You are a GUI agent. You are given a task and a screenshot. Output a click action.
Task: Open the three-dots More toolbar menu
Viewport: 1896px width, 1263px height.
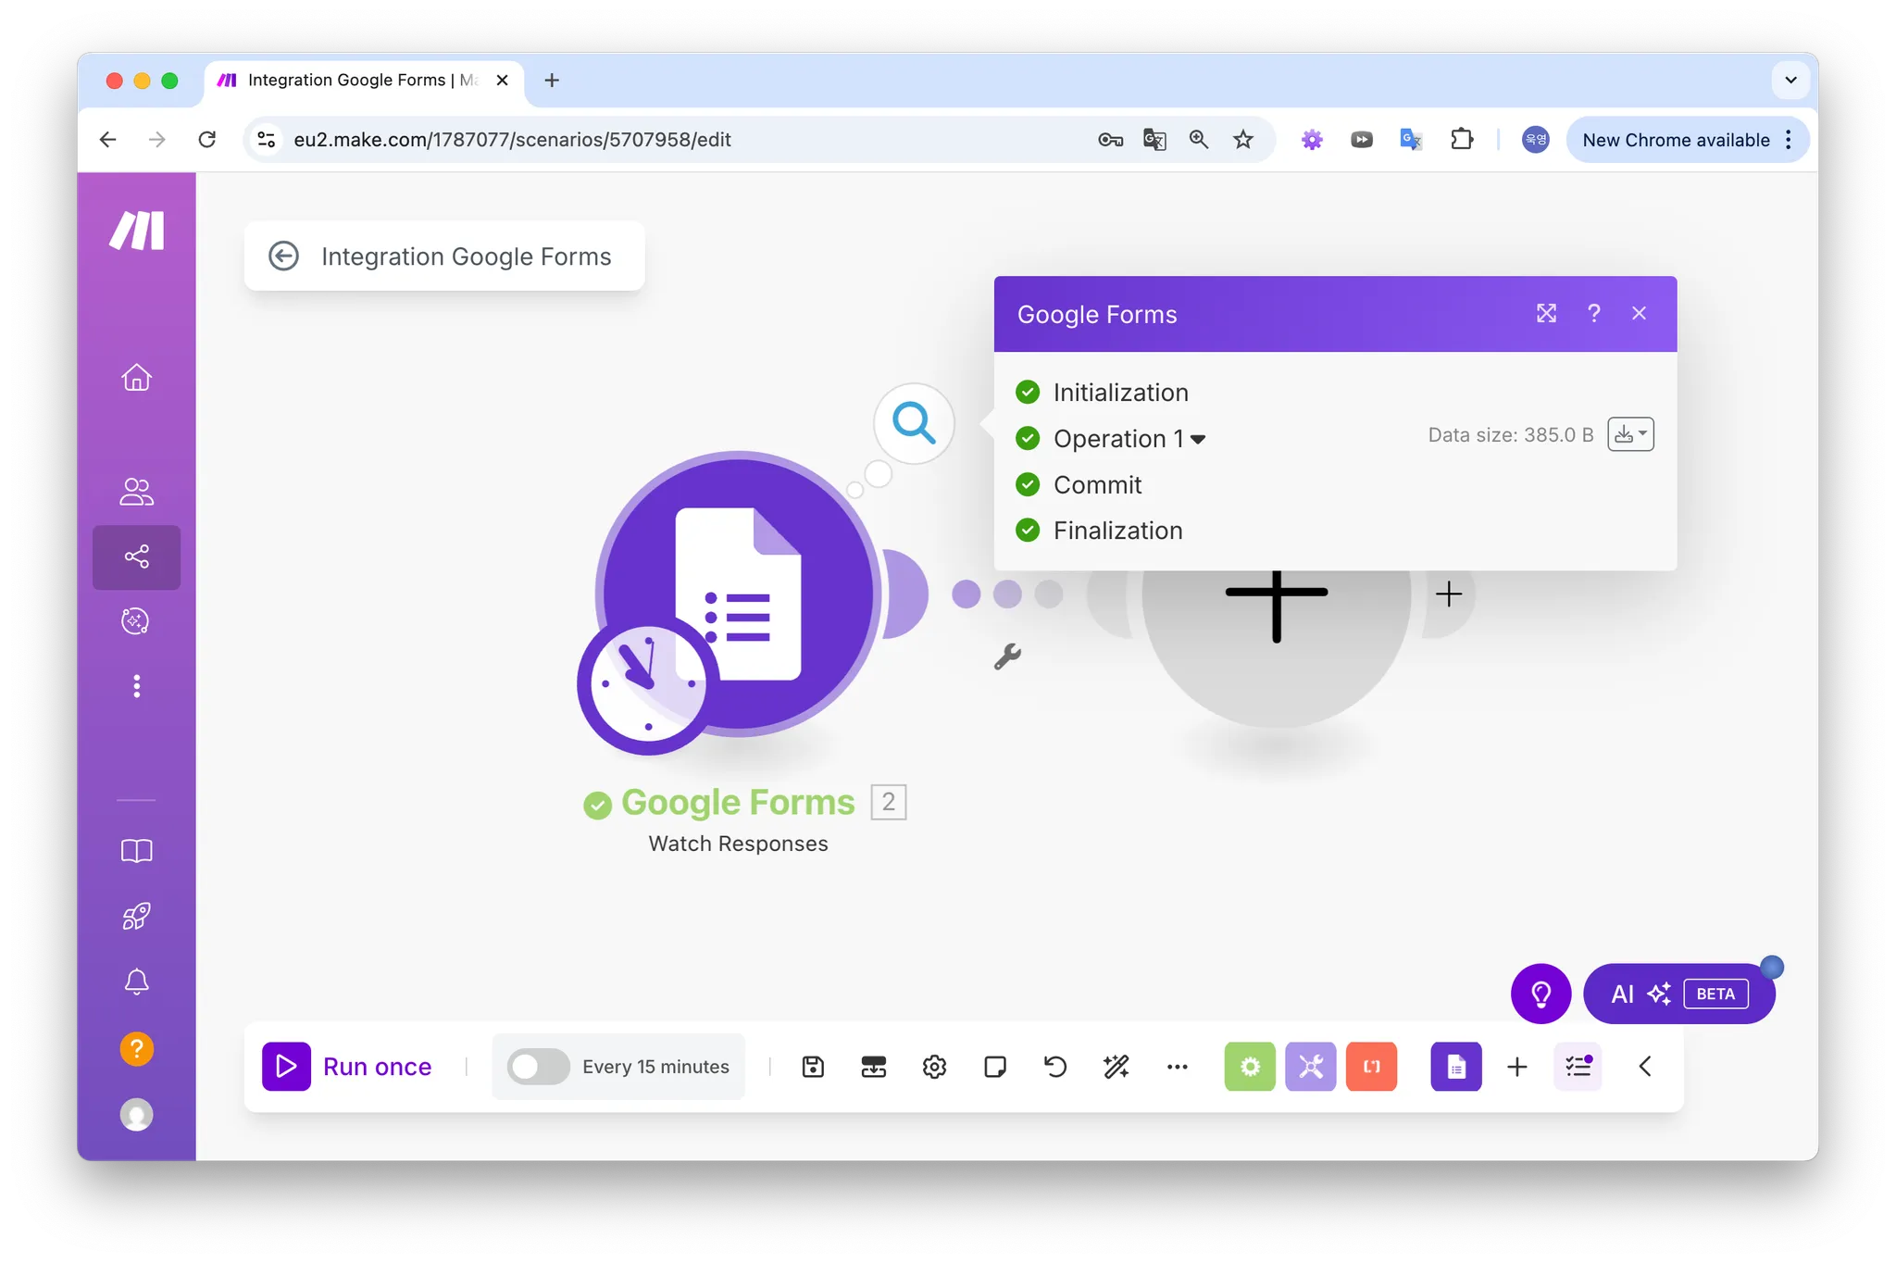[x=1178, y=1067]
